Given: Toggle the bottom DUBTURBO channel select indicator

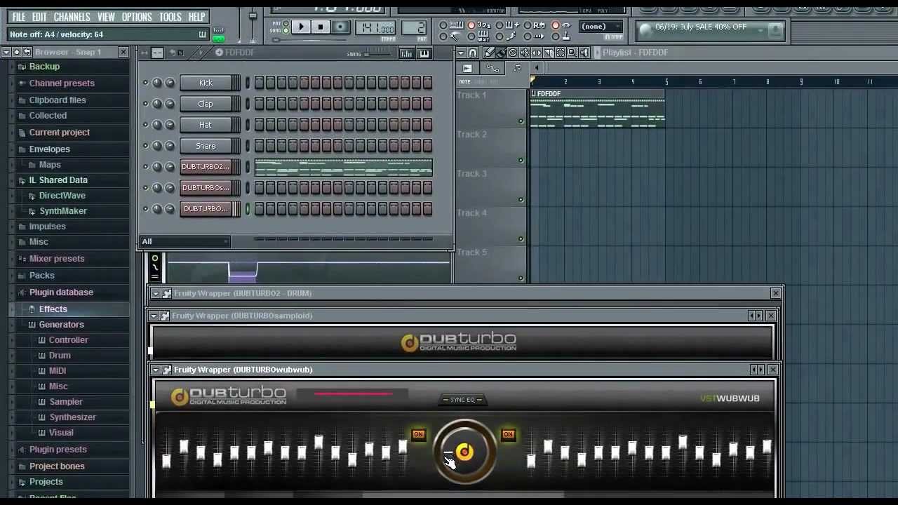Looking at the screenshot, I should (x=247, y=209).
